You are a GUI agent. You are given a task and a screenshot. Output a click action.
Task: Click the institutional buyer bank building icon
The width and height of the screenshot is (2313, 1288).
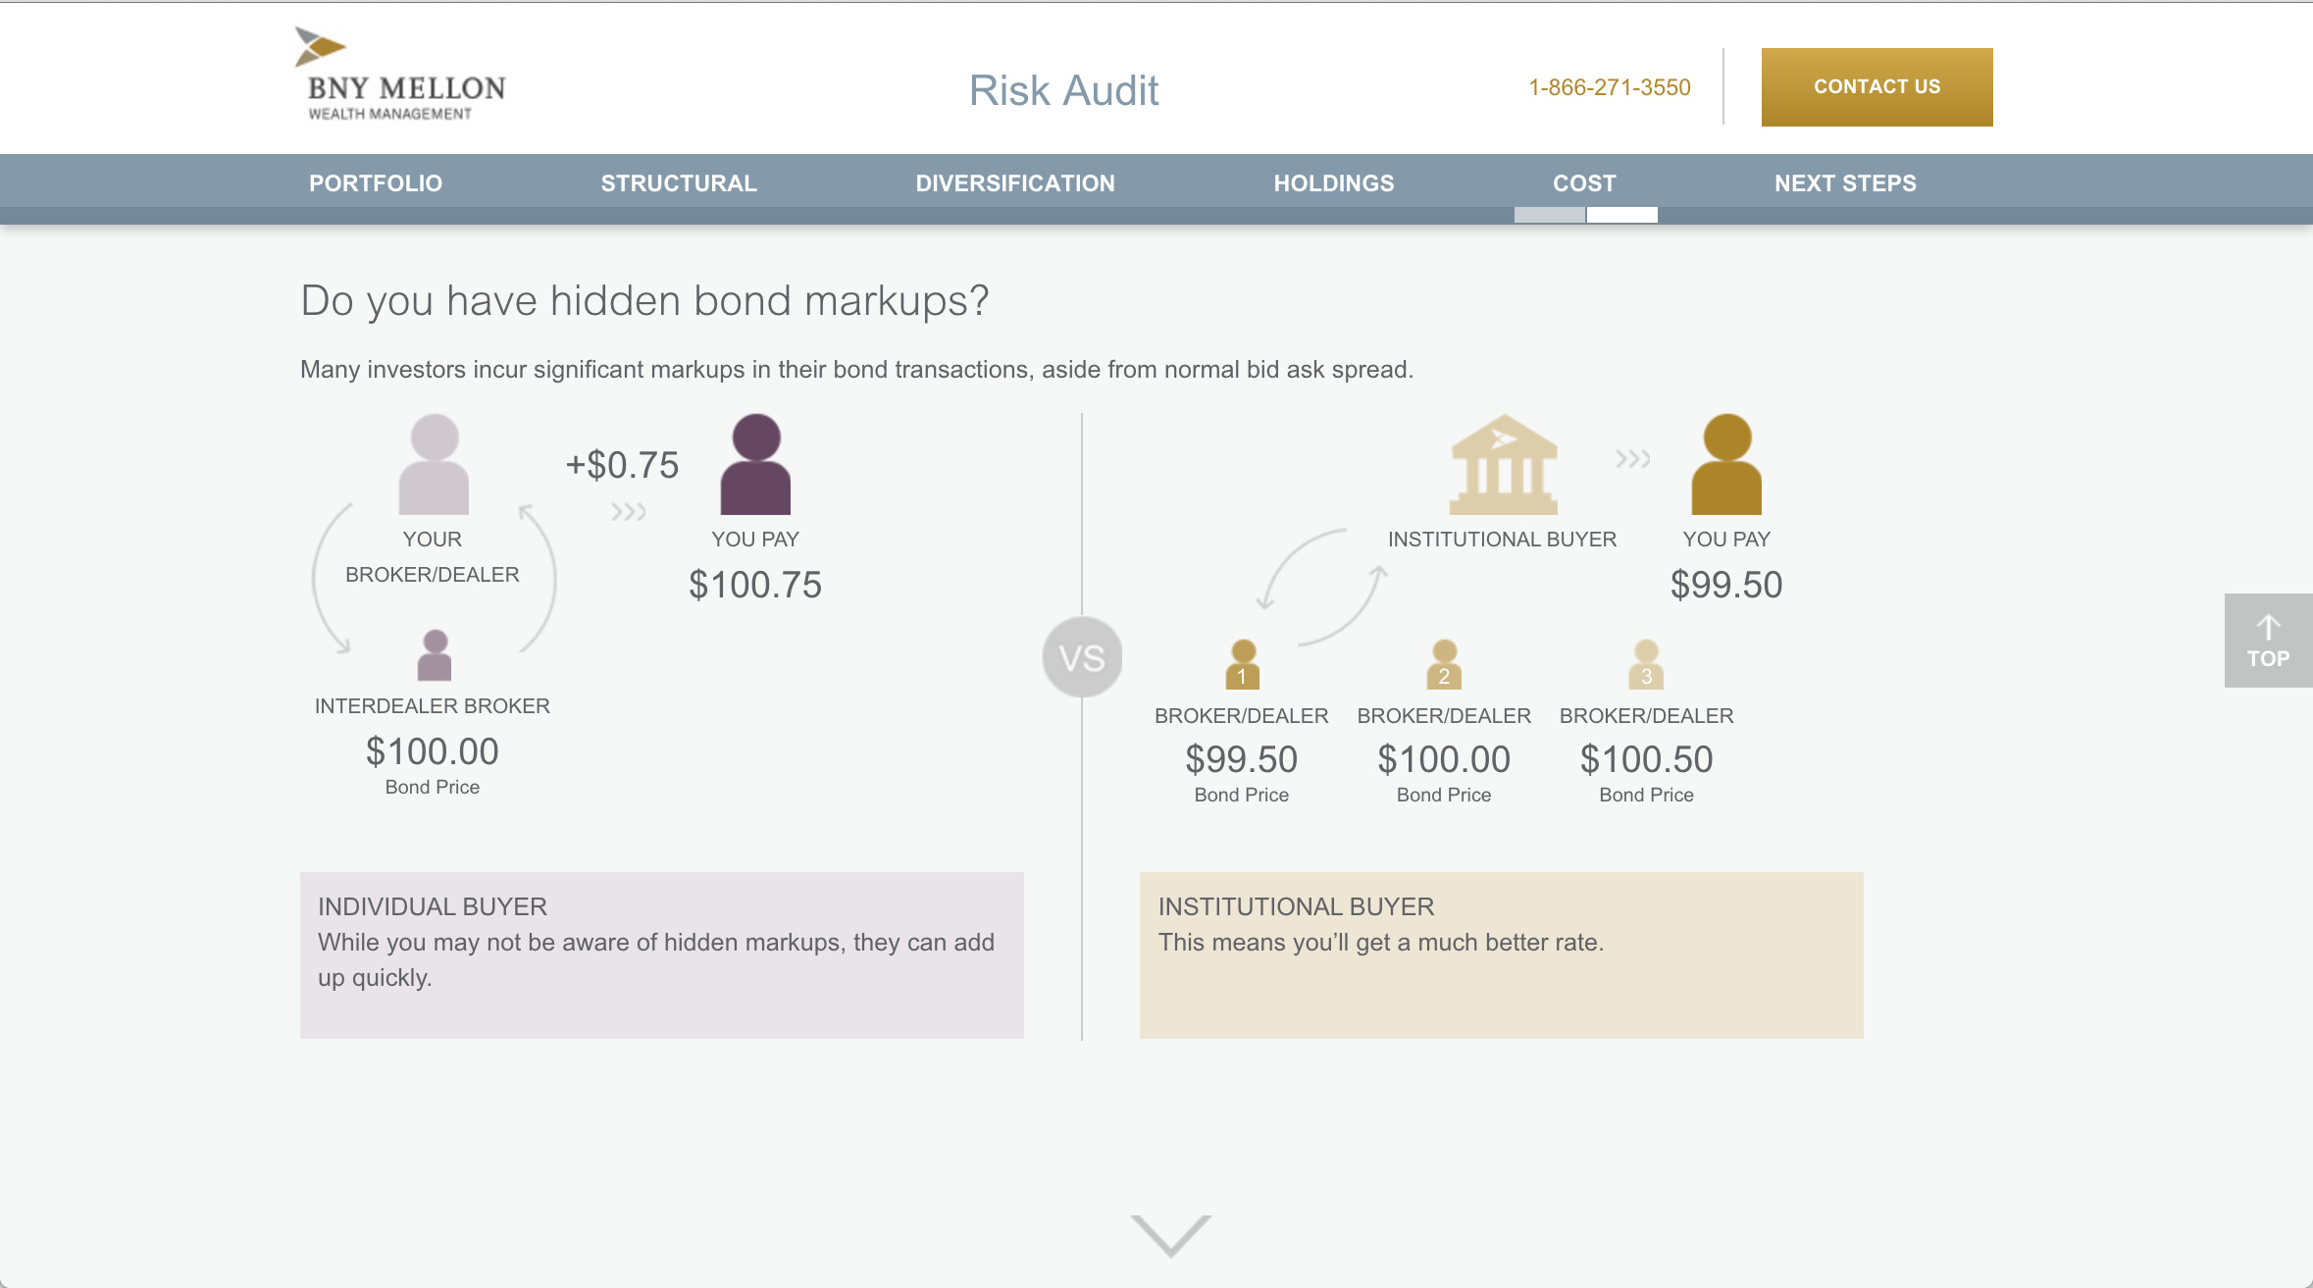pyautogui.click(x=1503, y=465)
